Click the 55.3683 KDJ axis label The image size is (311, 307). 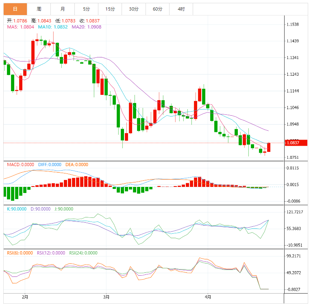click(x=294, y=228)
